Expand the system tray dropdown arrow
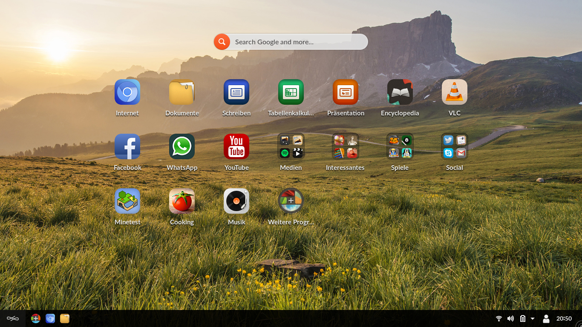This screenshot has width=582, height=327. 533,318
